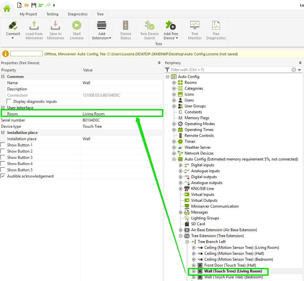304x281 pixels.
Task: Collapse the Tree Extension node
Action: [181, 236]
